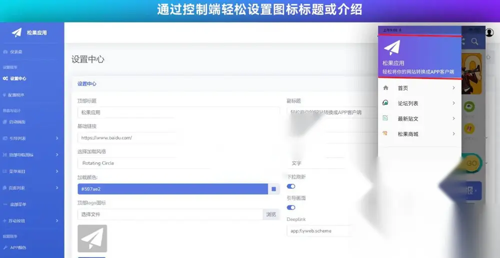Image resolution: width=500 pixels, height=258 pixels.
Task: Tap the chevron on the 首页 row
Action: 453,88
